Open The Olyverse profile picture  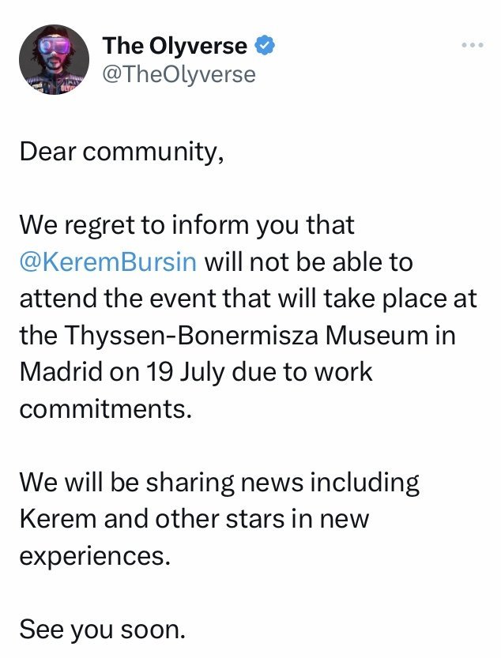(55, 60)
